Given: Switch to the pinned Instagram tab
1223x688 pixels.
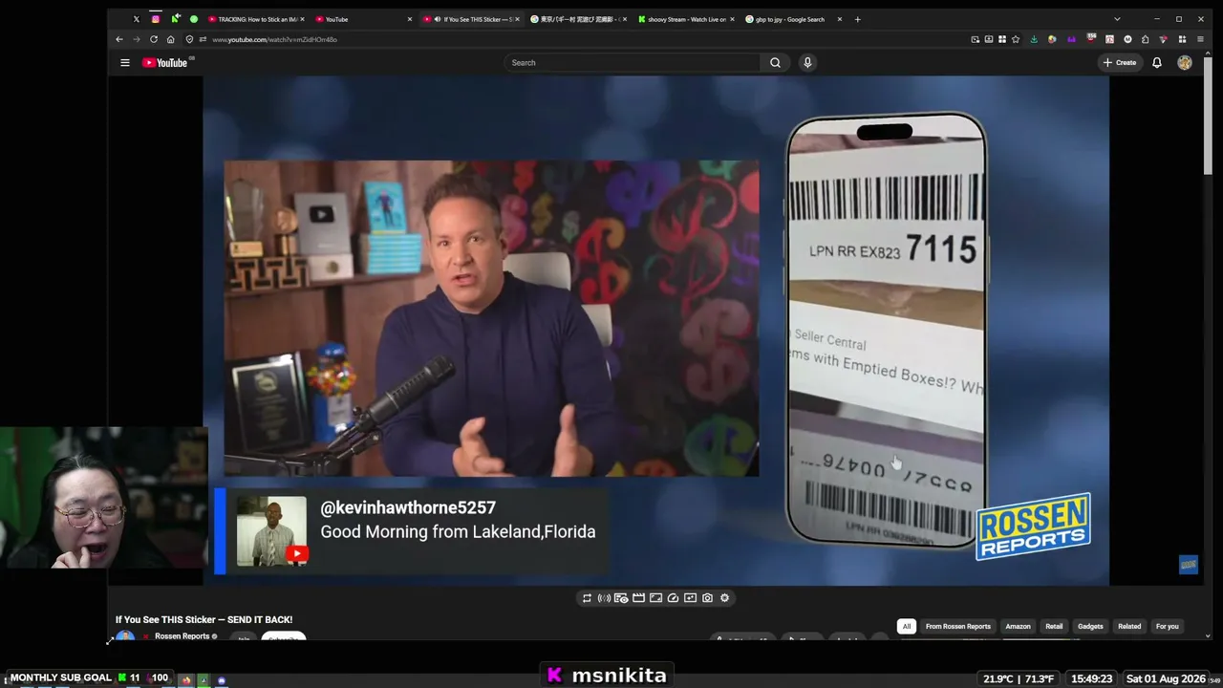Looking at the screenshot, I should [x=155, y=19].
